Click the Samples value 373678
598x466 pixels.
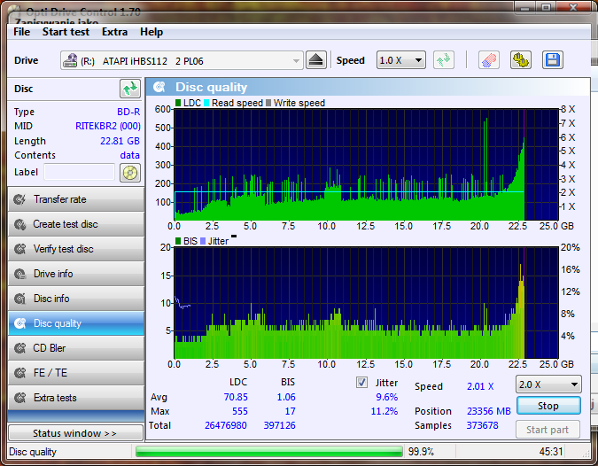(x=482, y=425)
